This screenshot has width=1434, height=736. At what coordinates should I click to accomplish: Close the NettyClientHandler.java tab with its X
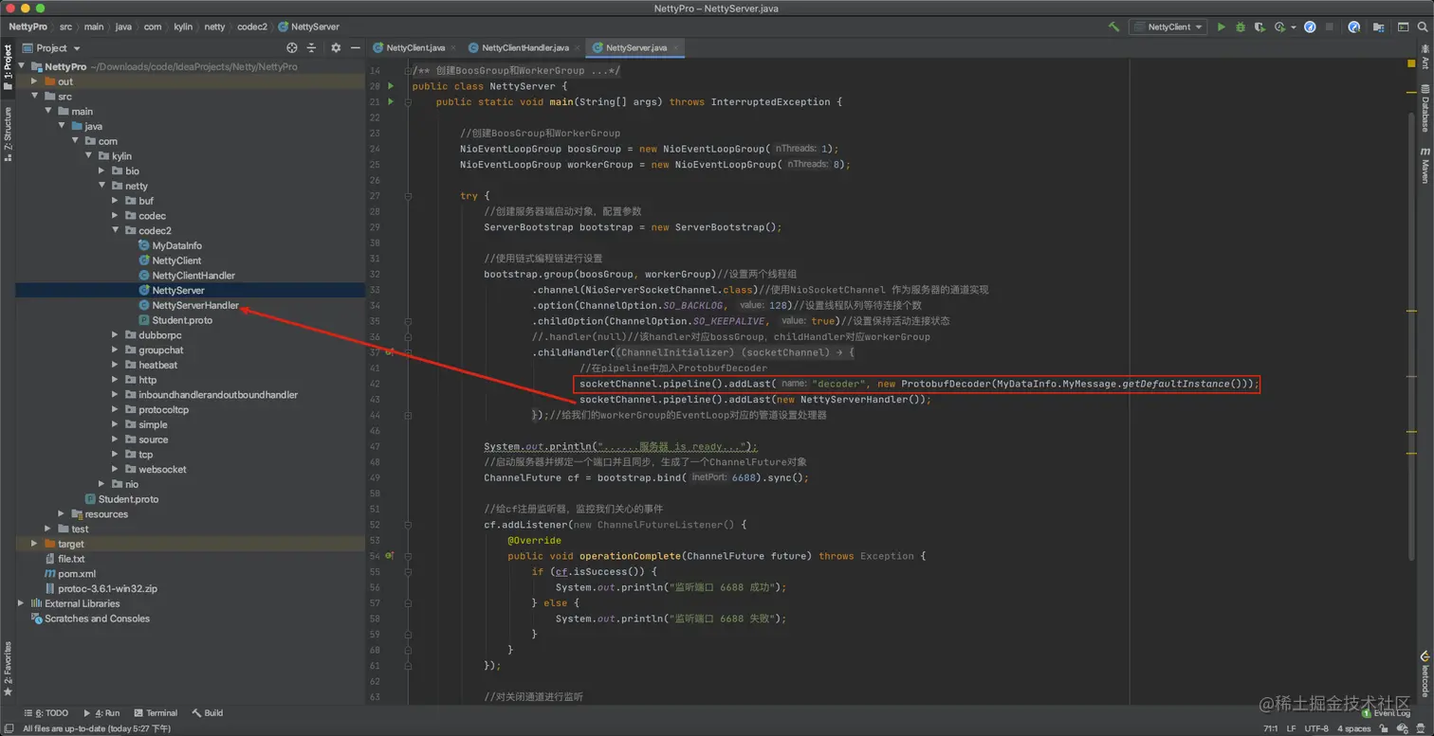[x=578, y=47]
